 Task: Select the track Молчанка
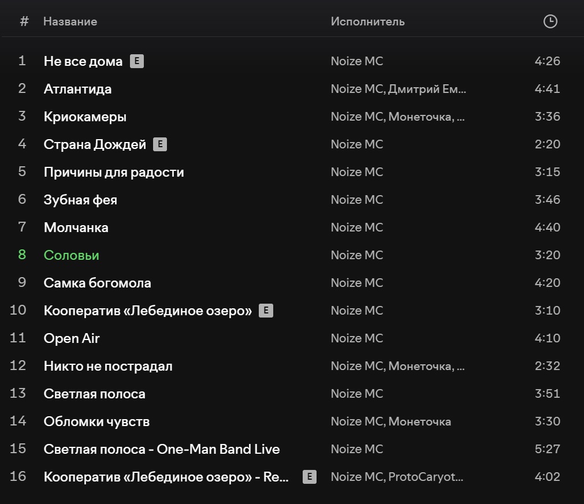[x=76, y=227]
